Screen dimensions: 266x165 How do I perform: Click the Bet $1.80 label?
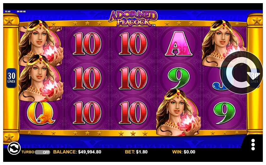tap(136, 152)
